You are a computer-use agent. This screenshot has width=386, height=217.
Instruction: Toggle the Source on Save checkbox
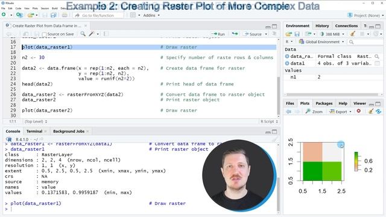44,34
